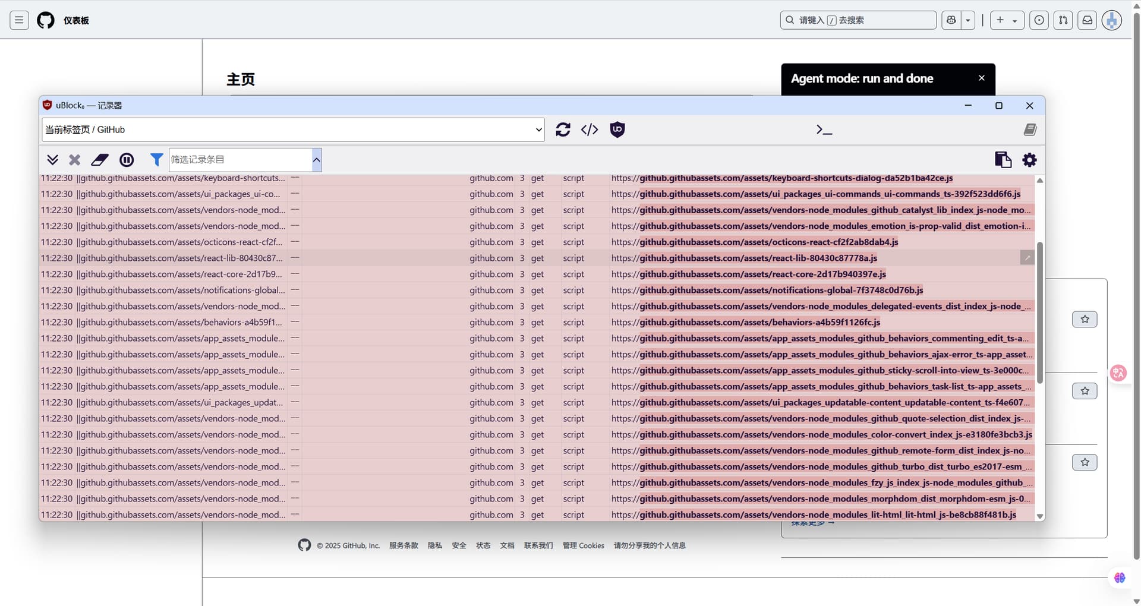Focus the GitHub search box
1141x606 pixels.
(858, 20)
